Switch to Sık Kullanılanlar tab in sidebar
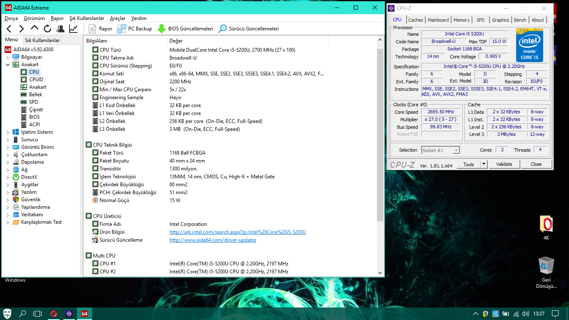 (42, 40)
